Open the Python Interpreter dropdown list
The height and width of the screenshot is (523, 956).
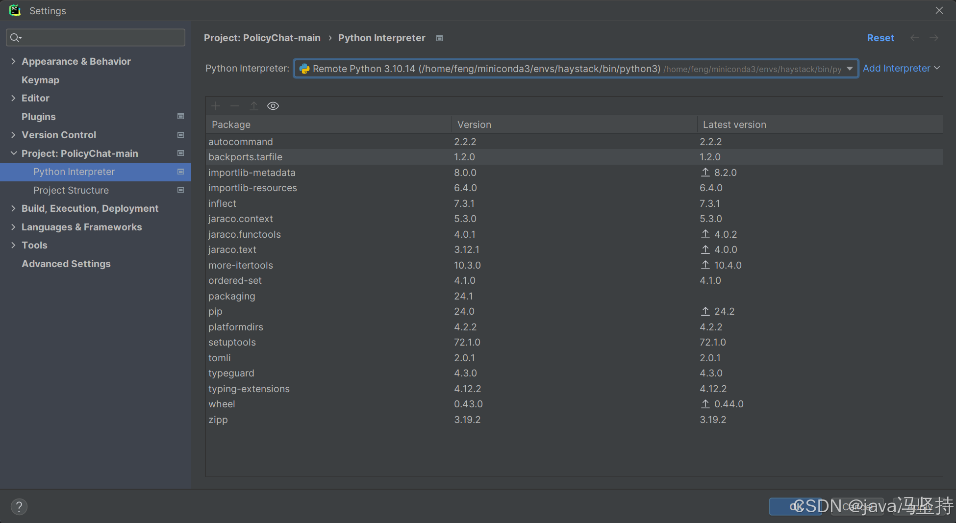(850, 69)
